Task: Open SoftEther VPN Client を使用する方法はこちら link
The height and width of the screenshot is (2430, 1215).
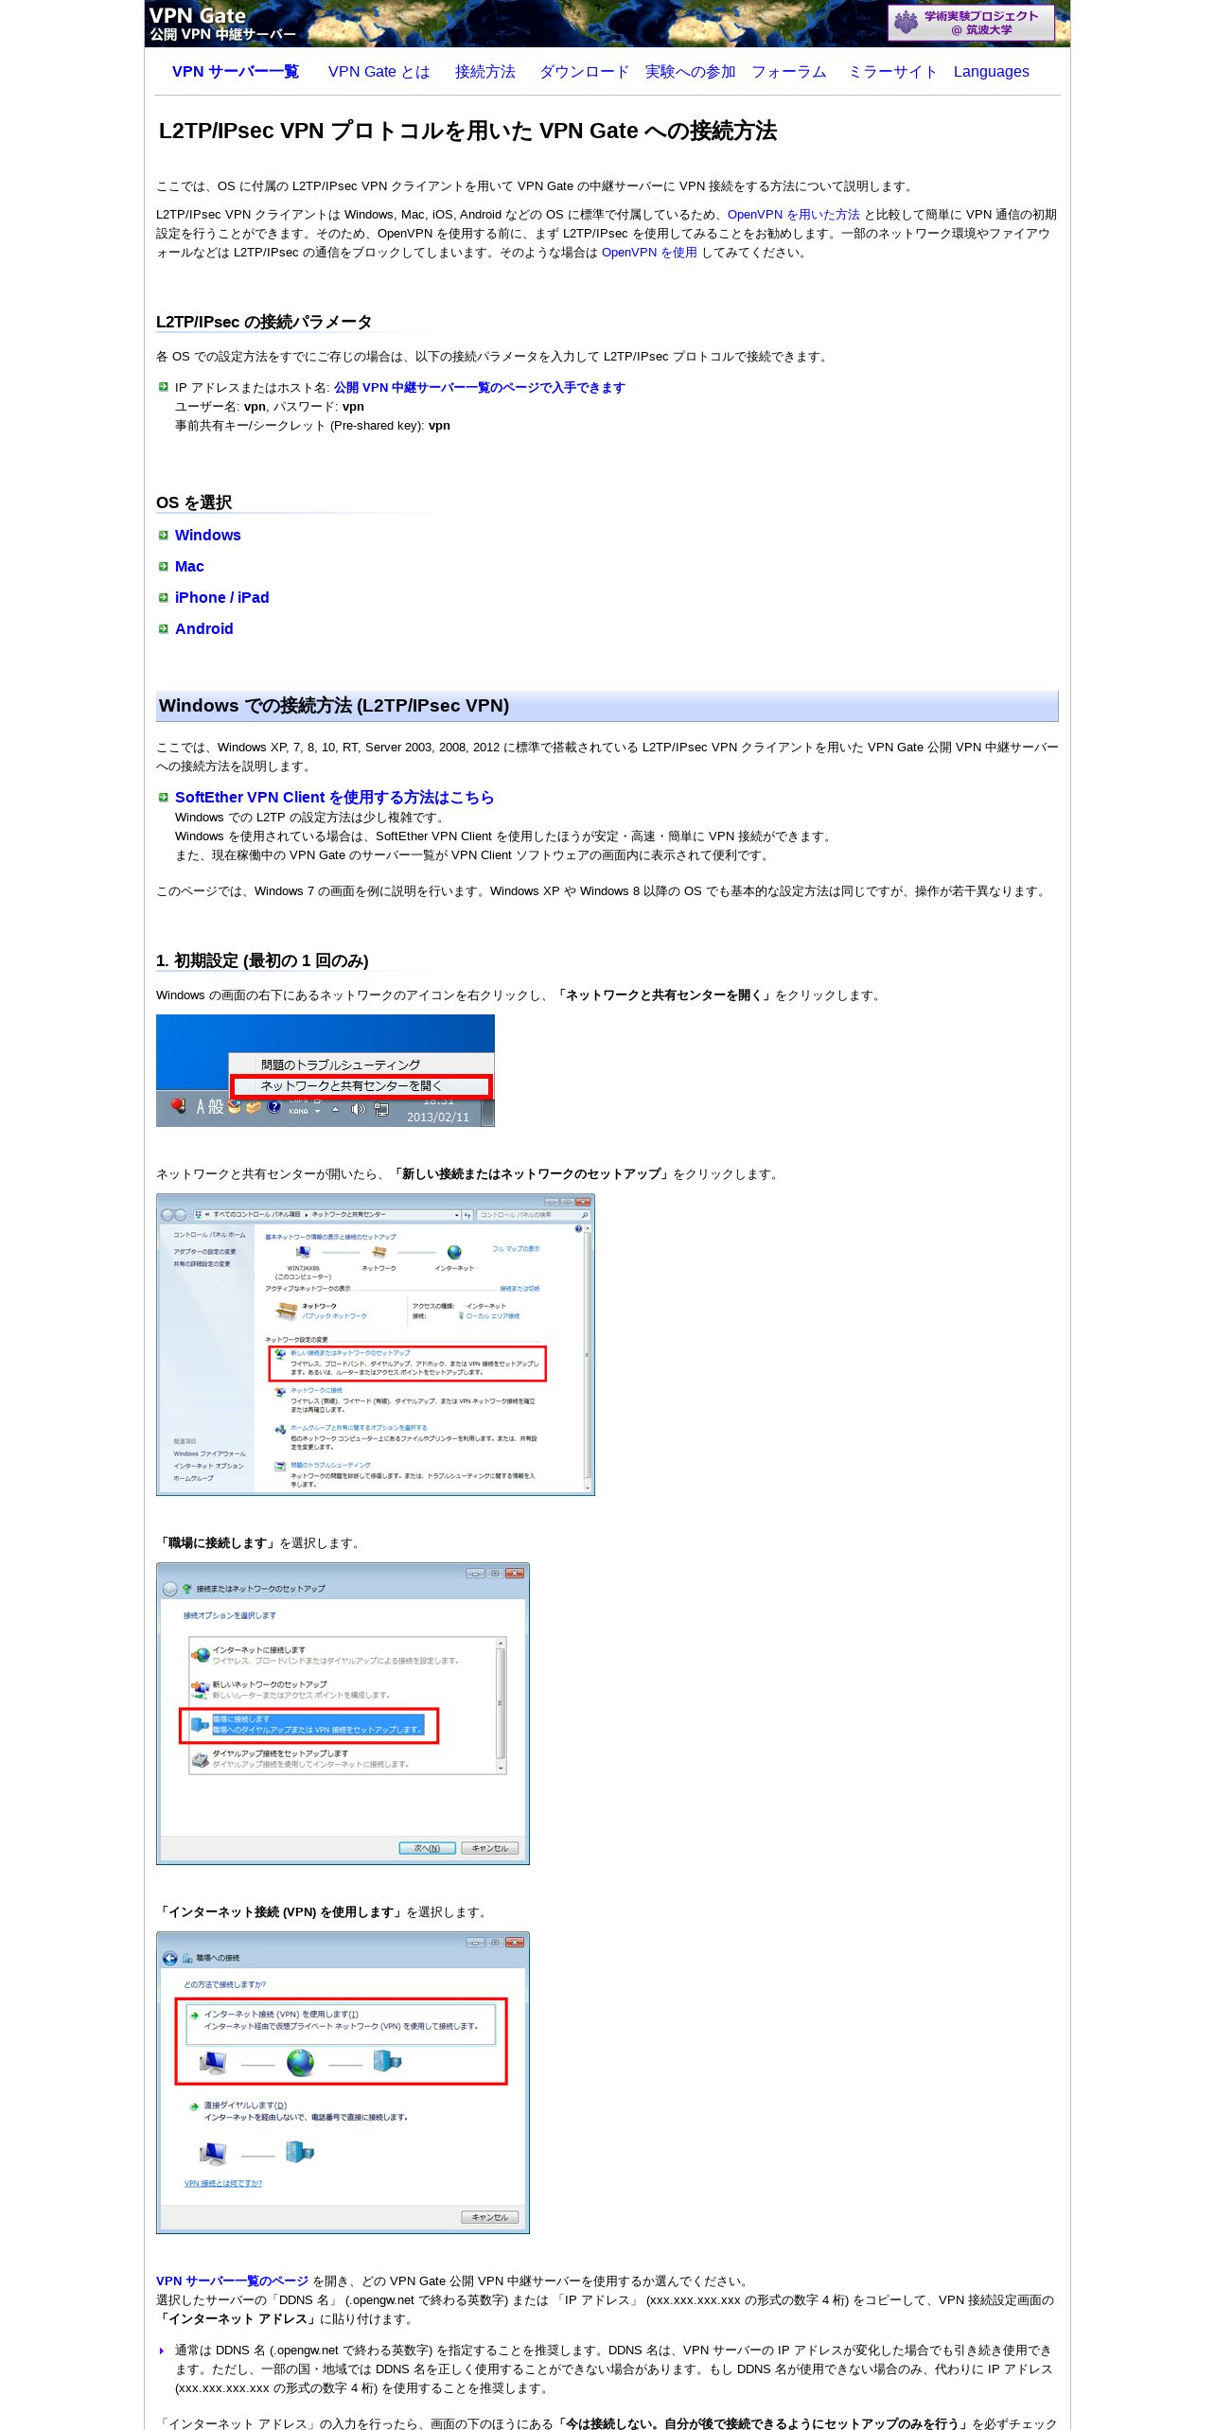Action: [x=335, y=798]
